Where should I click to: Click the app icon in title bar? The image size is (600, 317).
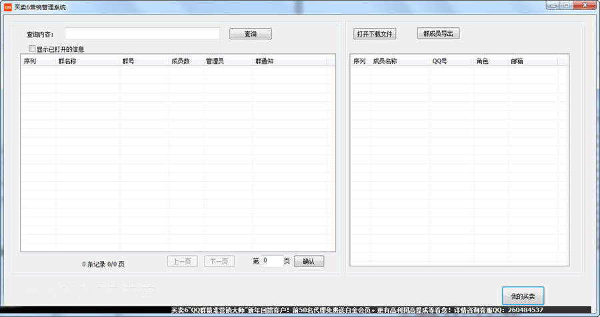tap(7, 5)
